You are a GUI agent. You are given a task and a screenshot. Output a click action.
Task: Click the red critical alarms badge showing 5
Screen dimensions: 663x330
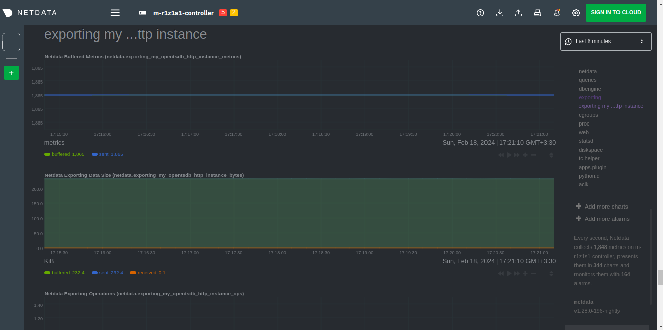pos(223,13)
